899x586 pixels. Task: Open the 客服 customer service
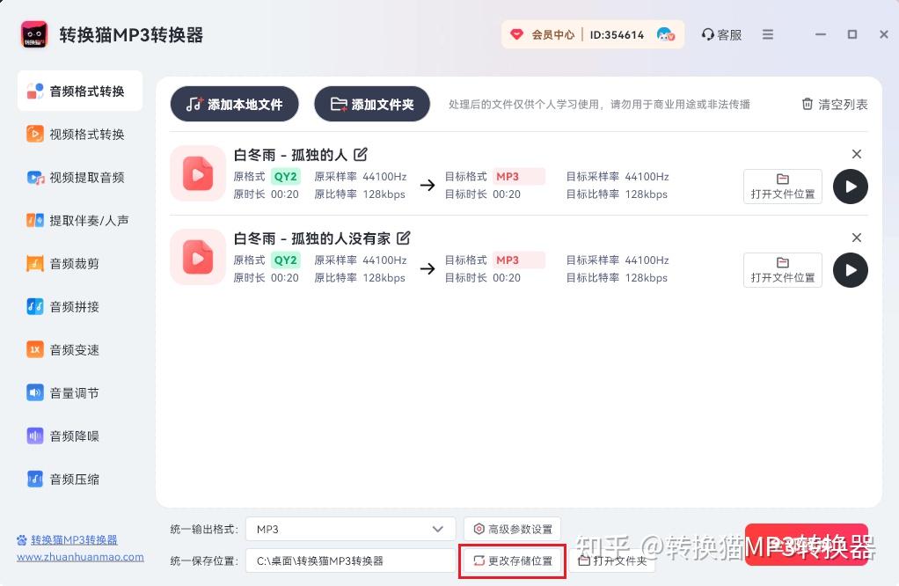[722, 34]
